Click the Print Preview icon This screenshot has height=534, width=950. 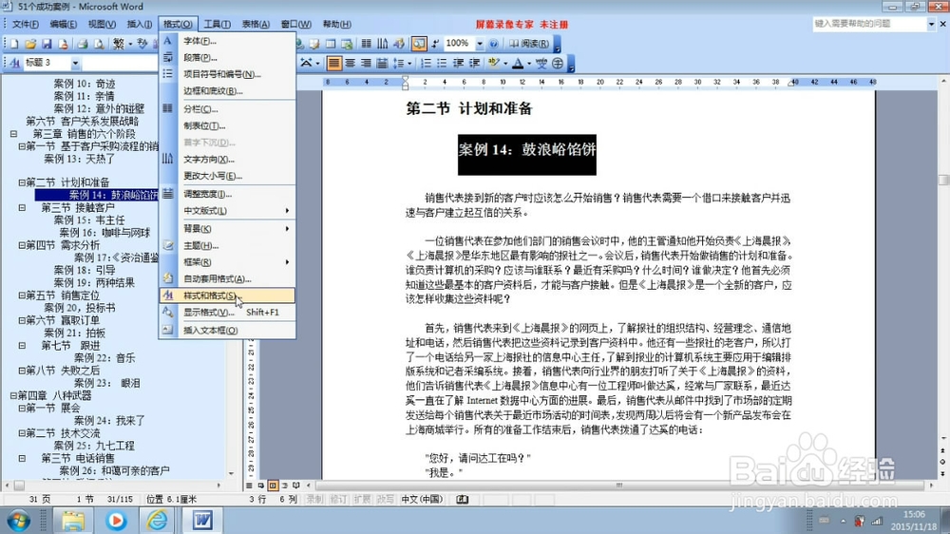(x=98, y=44)
